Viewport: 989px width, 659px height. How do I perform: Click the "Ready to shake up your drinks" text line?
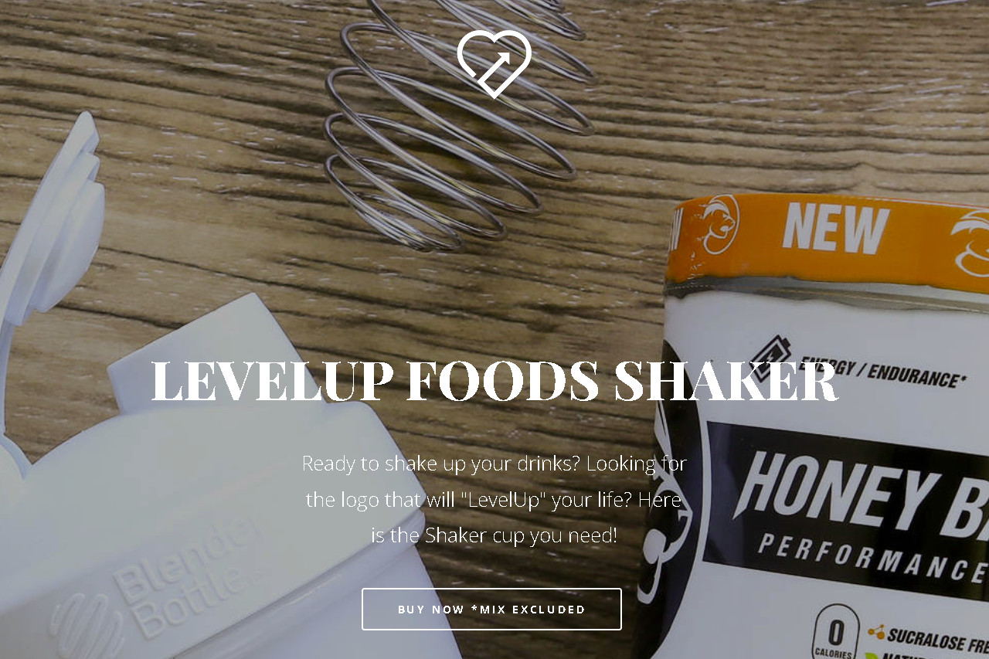[494, 464]
